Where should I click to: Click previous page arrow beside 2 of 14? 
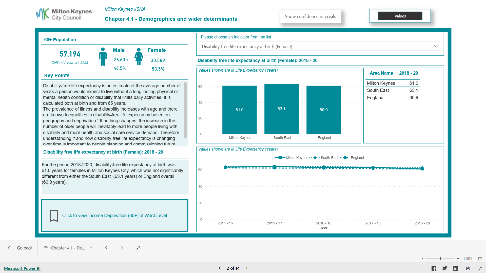click(220, 268)
